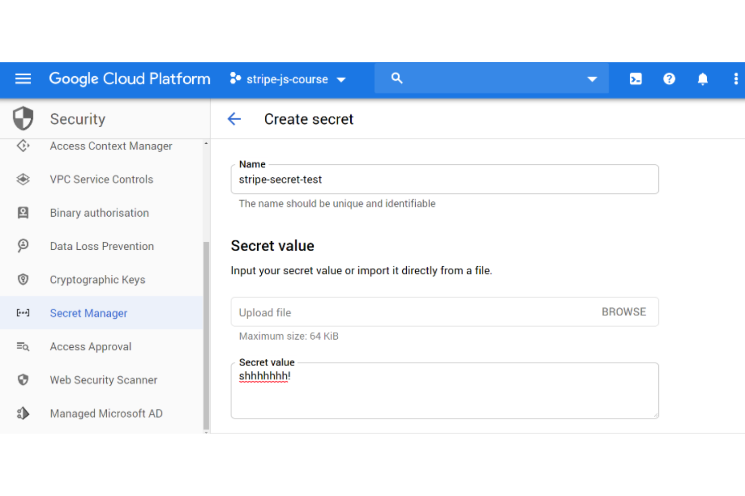The width and height of the screenshot is (745, 496).
Task: Click the Secret value section heading
Action: click(272, 246)
